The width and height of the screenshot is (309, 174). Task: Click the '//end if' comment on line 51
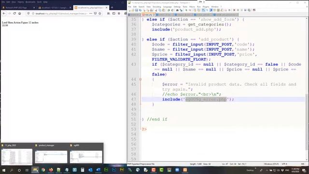157,119
